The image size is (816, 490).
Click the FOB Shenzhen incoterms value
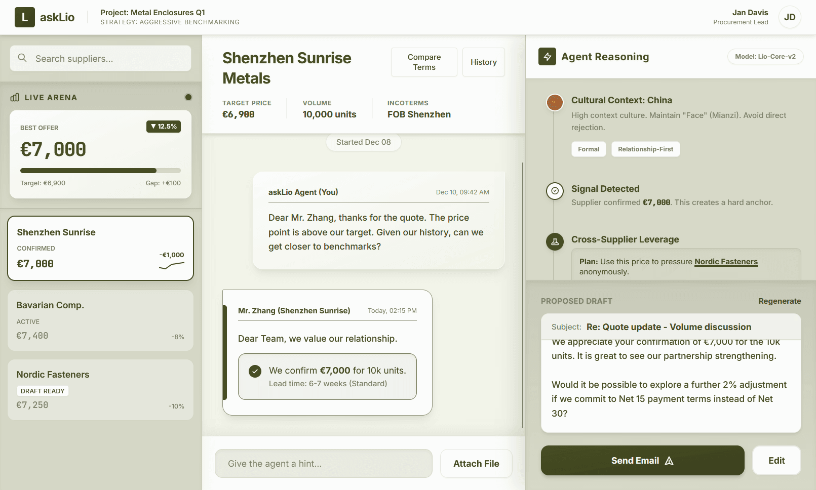(x=419, y=114)
